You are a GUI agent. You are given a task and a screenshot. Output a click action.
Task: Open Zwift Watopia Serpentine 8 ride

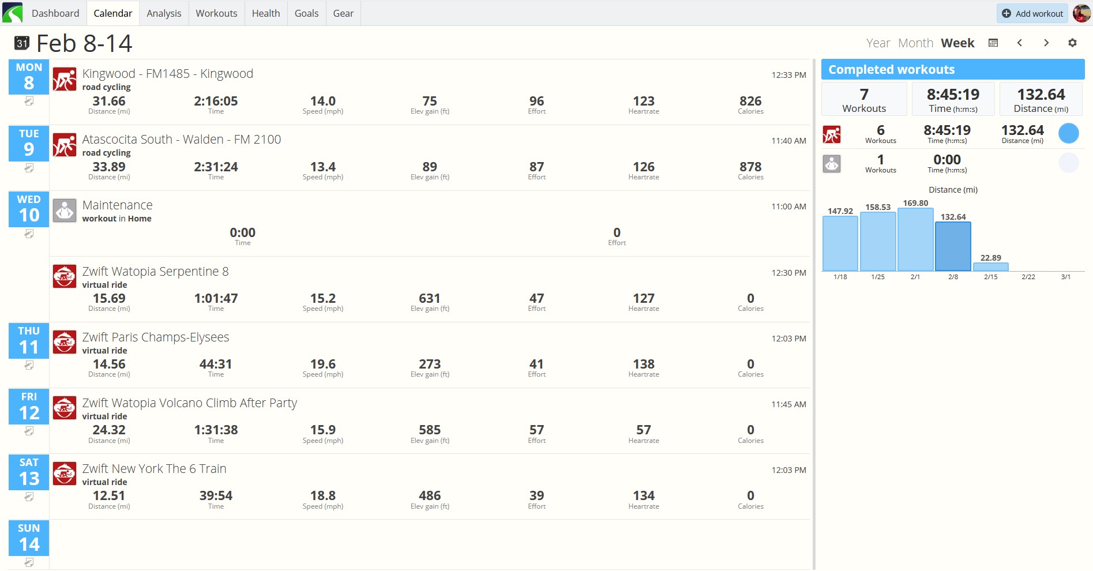point(156,272)
